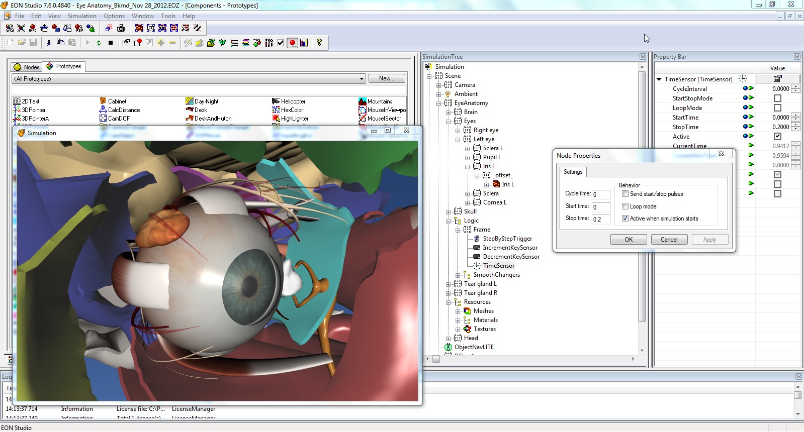Viewport: 804px width, 432px height.
Task: Click the properties icon button under Value column
Action: pos(778,78)
